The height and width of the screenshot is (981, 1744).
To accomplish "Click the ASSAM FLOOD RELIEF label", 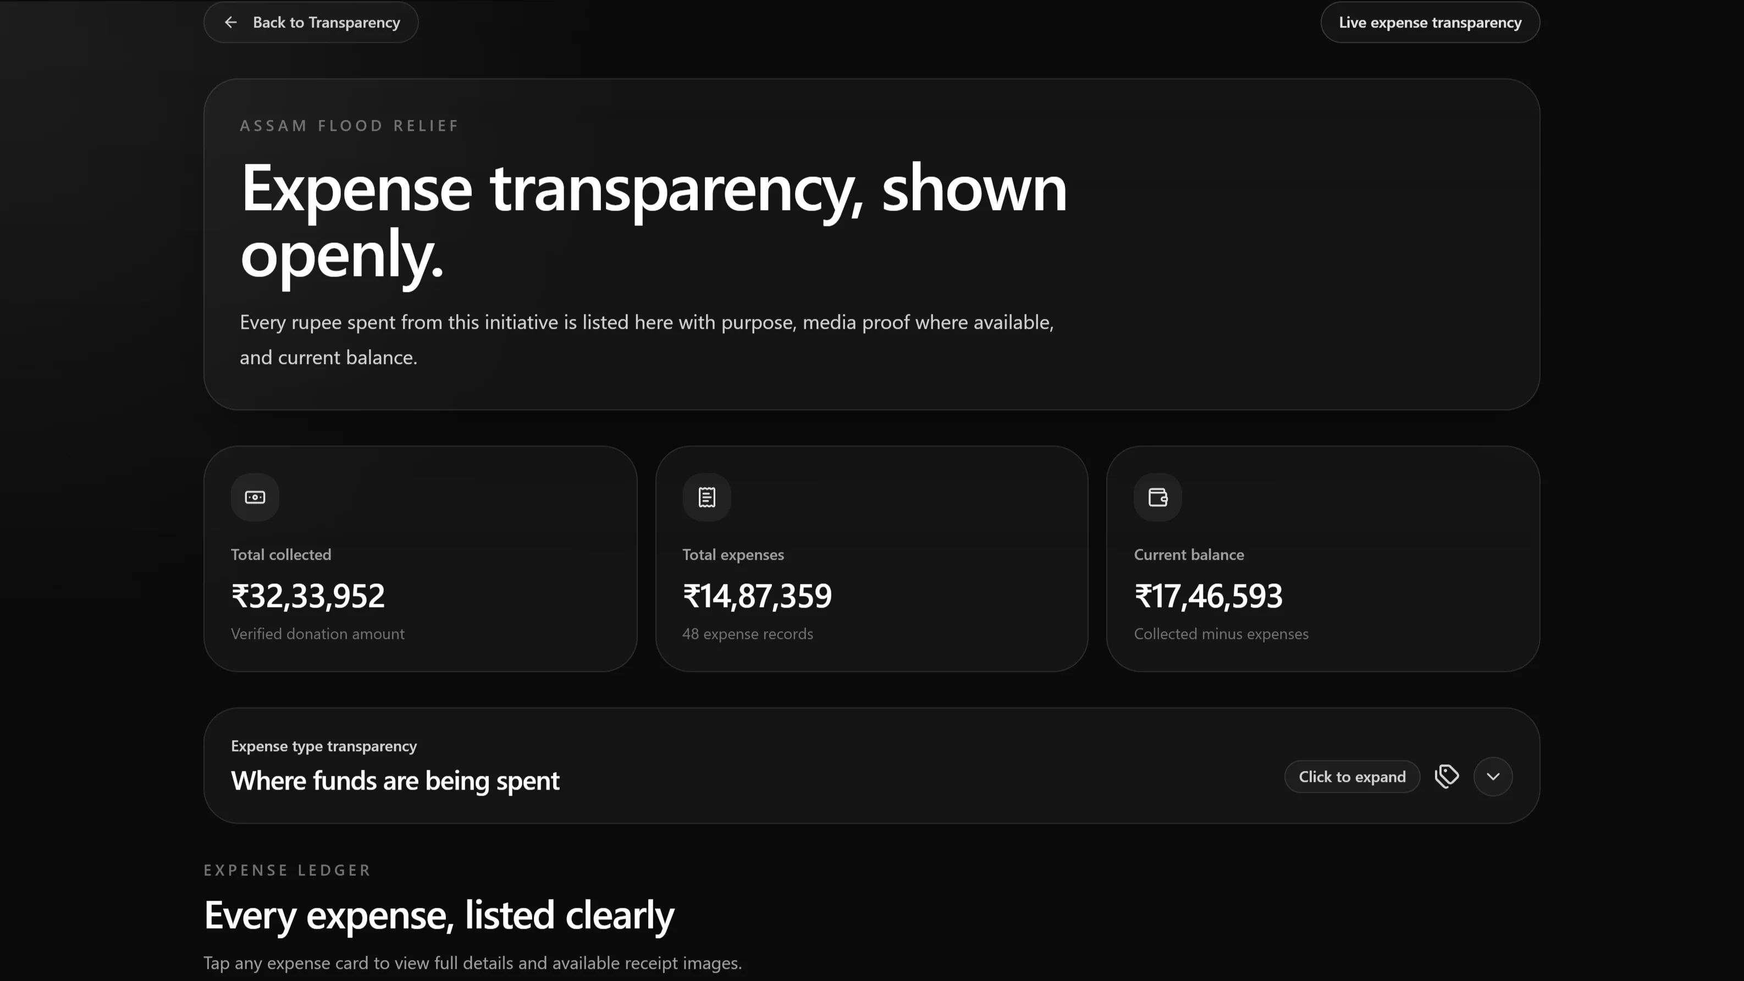I will tap(349, 126).
